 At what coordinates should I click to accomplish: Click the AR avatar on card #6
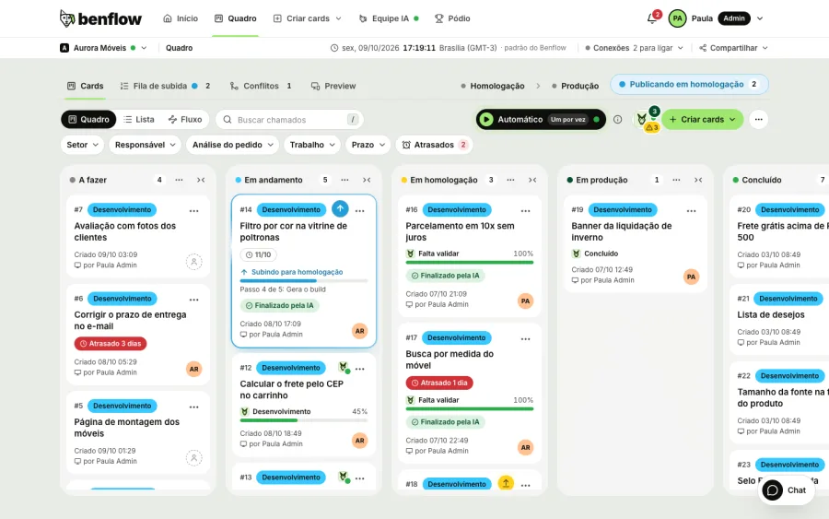(194, 369)
